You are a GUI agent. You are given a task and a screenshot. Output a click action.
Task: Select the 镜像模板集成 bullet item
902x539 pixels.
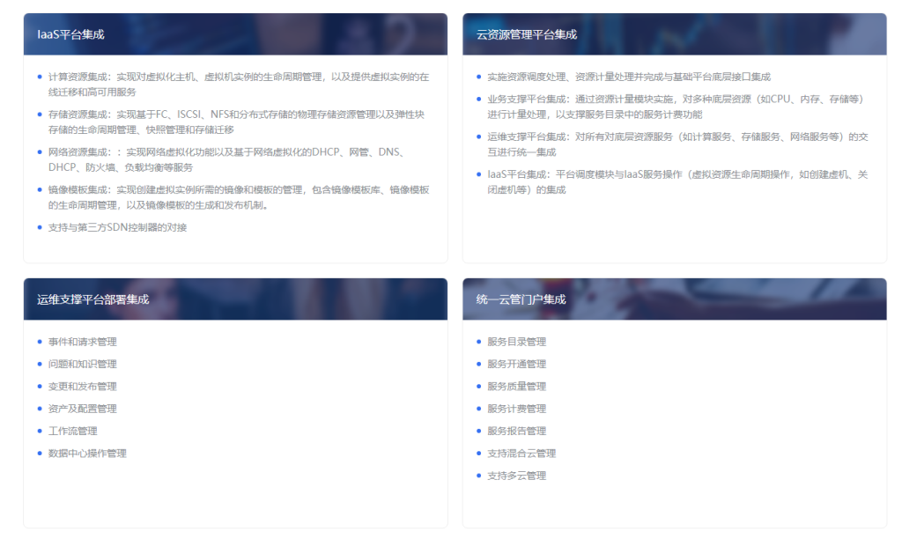tap(238, 197)
